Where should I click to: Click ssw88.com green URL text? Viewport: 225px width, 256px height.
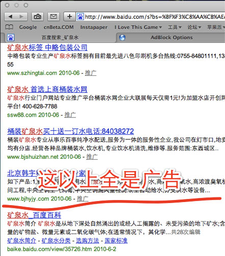point(22,115)
